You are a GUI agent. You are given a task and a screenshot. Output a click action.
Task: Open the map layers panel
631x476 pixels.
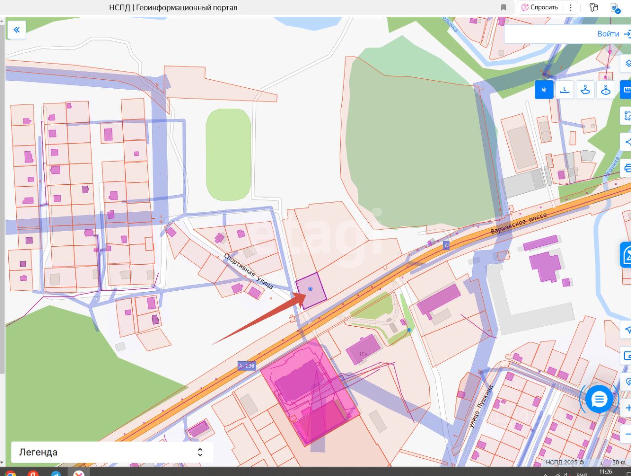coord(627,64)
